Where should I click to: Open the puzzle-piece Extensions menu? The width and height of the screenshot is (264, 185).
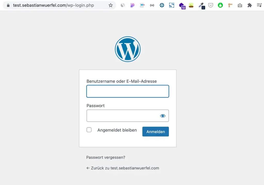point(250,5)
